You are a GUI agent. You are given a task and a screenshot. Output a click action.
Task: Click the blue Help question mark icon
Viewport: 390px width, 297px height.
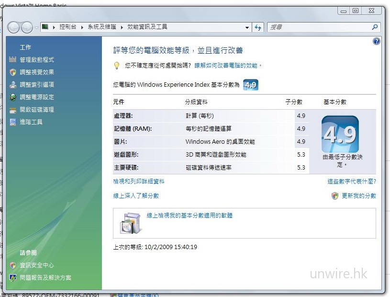tap(377, 41)
